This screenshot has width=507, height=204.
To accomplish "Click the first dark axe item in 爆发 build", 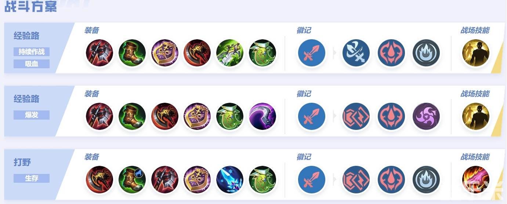I will pyautogui.click(x=99, y=117).
